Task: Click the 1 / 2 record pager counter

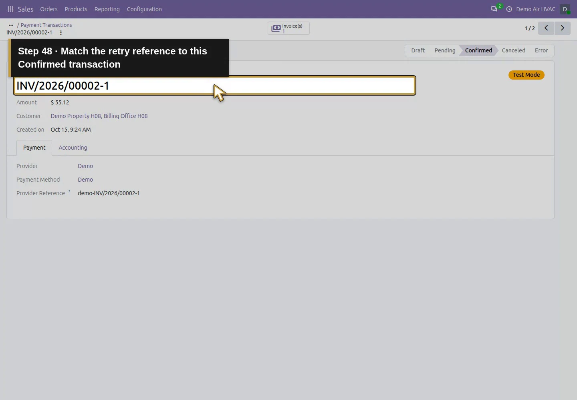Action: 530,28
